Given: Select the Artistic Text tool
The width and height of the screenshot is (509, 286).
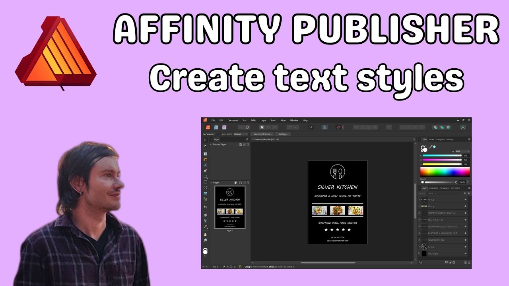Looking at the screenshot, I should click(205, 165).
